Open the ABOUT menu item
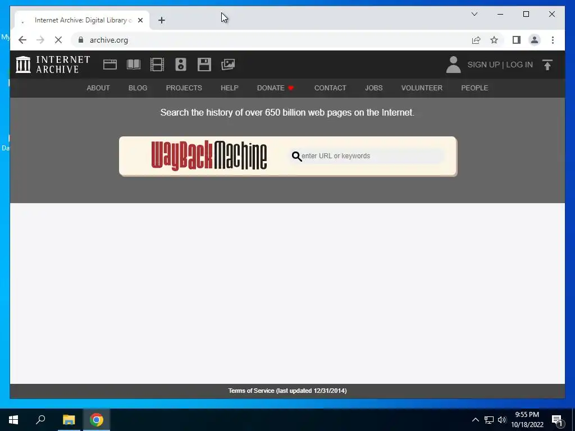This screenshot has width=575, height=431. [x=98, y=88]
